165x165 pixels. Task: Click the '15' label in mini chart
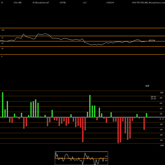tap(106, 156)
